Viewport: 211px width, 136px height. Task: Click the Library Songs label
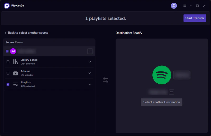(x=29, y=60)
